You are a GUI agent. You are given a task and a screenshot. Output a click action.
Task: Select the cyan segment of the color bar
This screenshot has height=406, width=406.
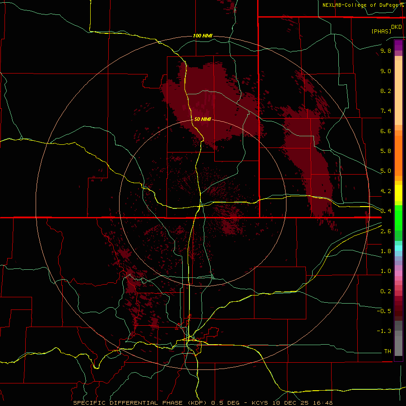398,248
